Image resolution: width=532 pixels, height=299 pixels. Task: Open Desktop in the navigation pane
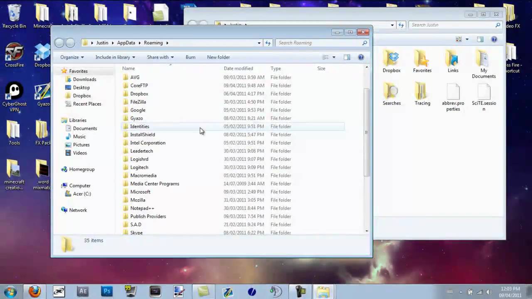81,88
